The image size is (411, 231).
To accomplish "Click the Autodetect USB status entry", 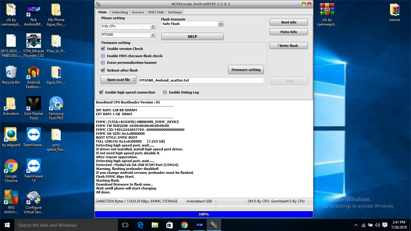I will (199, 201).
